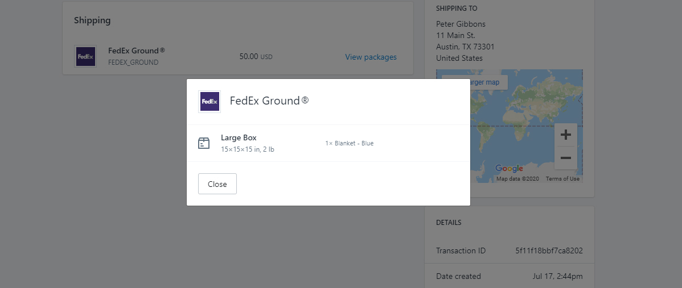Click the Peter Gibbons recipient name
Viewport: 682px width, 288px height.
click(x=461, y=24)
